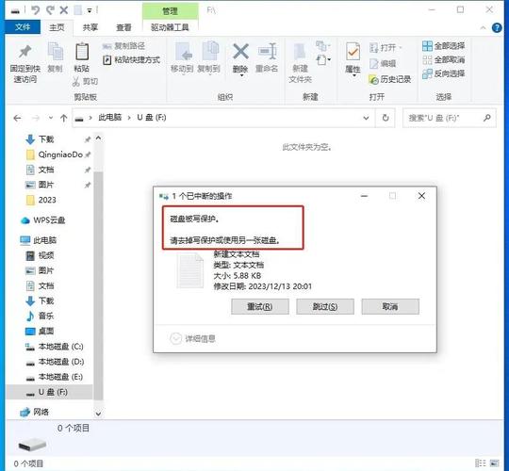509x471 pixels.
Task: Switch to the View (查看) tab
Action: coord(123,27)
